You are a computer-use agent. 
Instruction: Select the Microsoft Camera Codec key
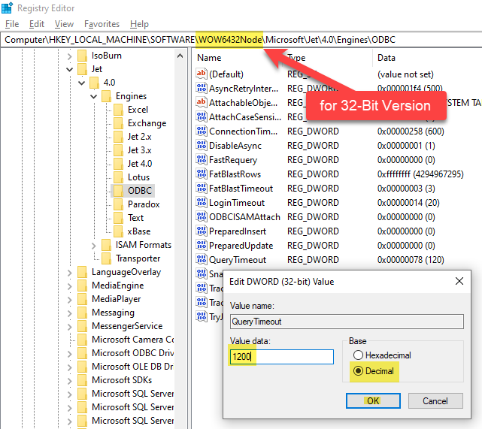coord(132,339)
